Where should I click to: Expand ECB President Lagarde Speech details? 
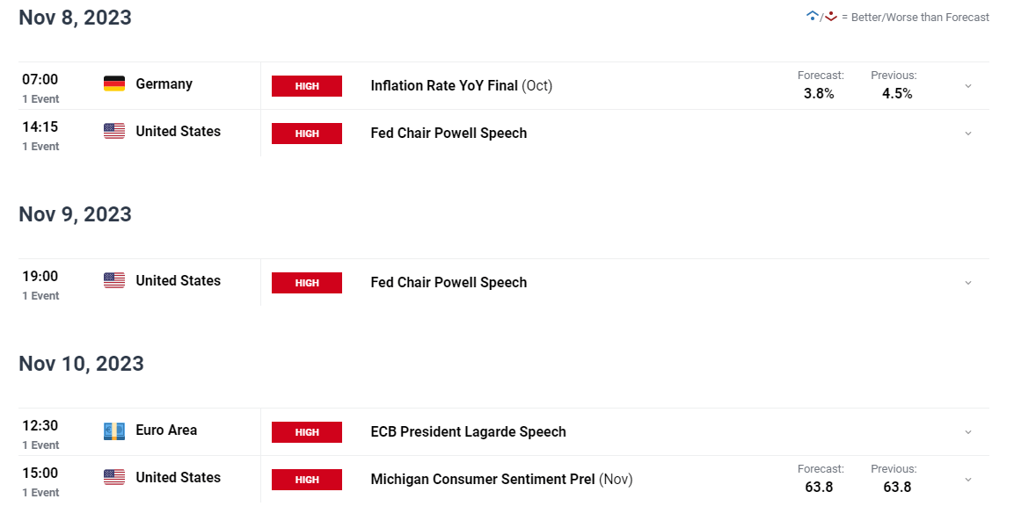[968, 432]
